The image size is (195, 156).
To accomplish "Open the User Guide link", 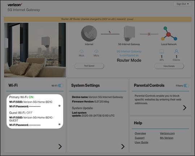I will click(142, 142).
